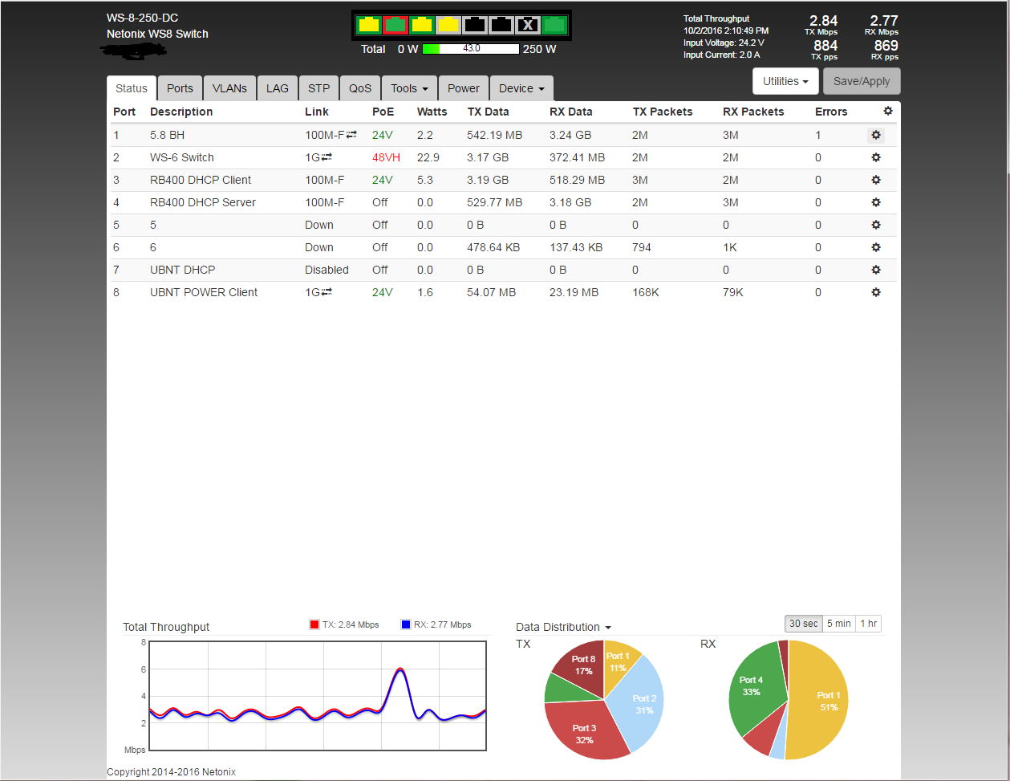Open the Data Distribution dropdown
Viewport: 1010px width, 781px height.
pos(563,627)
